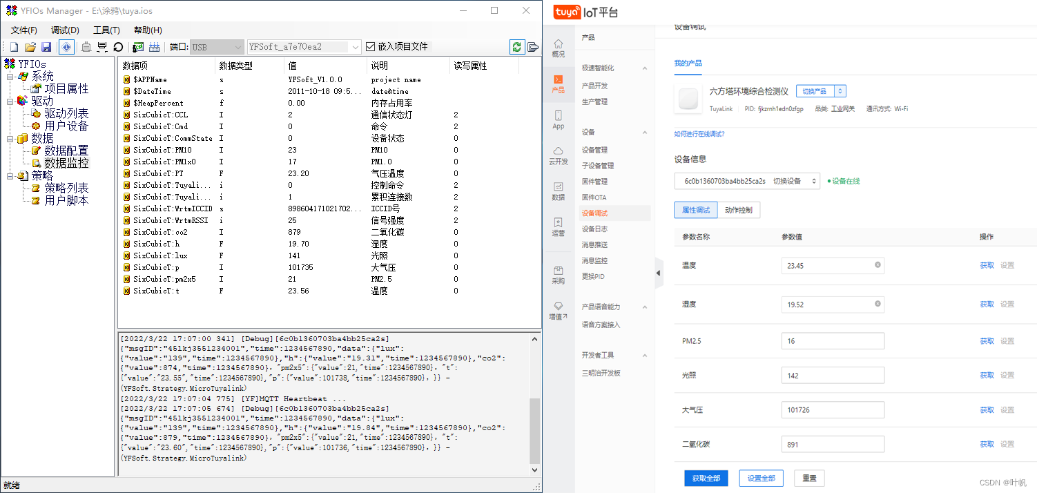Open the YFSoft_a7e70ea2 device dropdown
This screenshot has height=493, width=1037.
click(304, 47)
